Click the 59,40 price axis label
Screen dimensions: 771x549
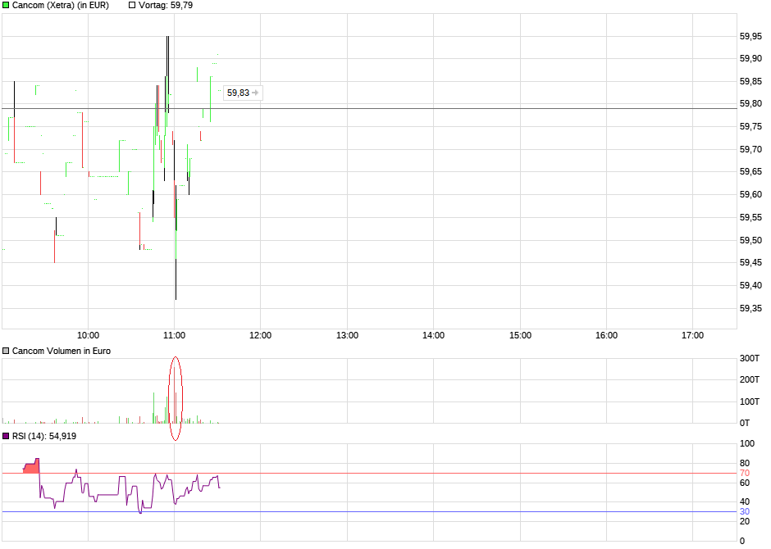point(750,286)
